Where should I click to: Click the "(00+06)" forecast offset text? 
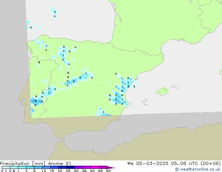(x=211, y=164)
